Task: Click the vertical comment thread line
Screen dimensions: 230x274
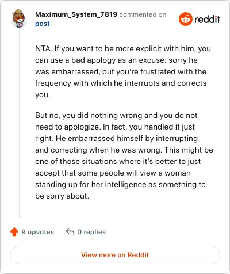Action: tap(19, 124)
